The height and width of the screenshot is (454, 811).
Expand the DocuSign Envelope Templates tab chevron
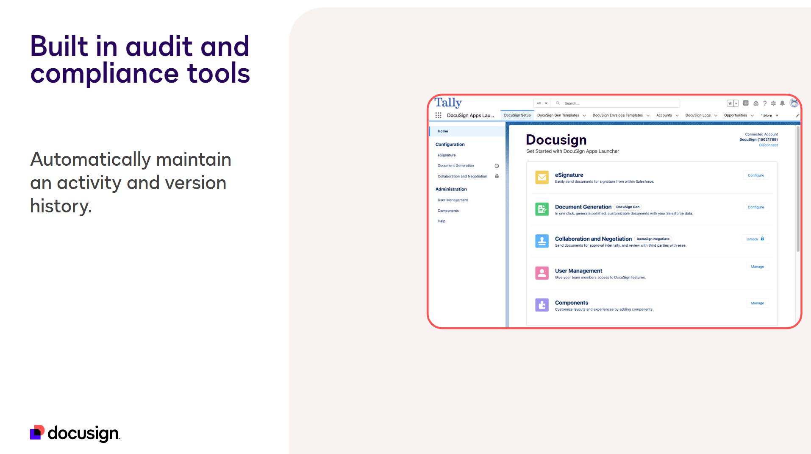coord(648,115)
